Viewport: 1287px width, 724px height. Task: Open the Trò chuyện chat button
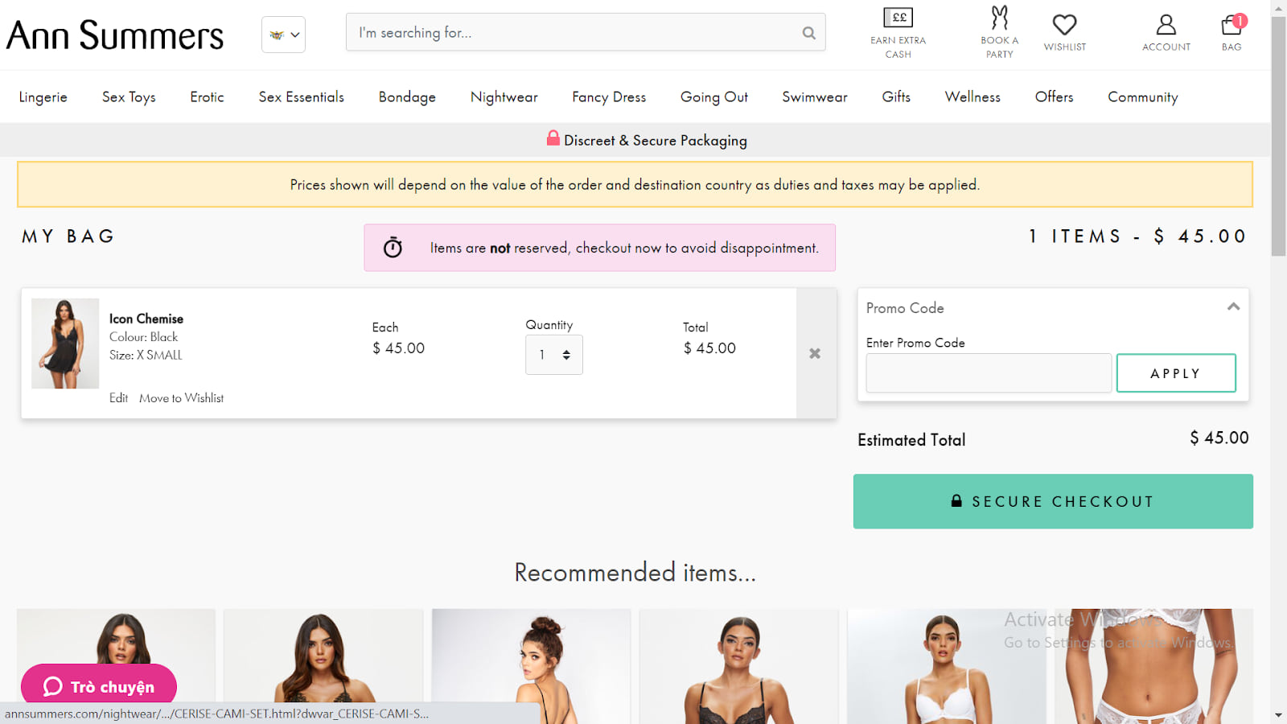click(99, 686)
